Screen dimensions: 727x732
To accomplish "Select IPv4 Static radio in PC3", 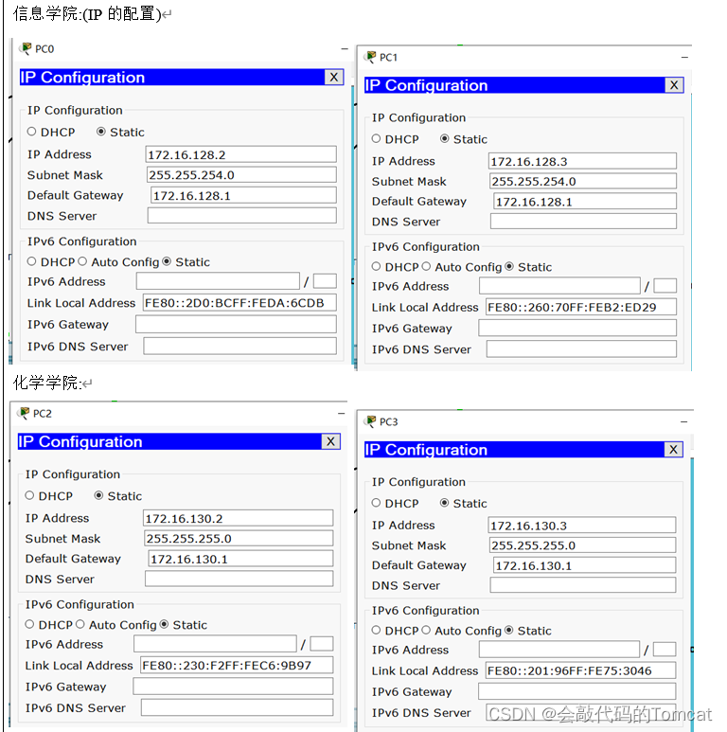I will pos(444,503).
